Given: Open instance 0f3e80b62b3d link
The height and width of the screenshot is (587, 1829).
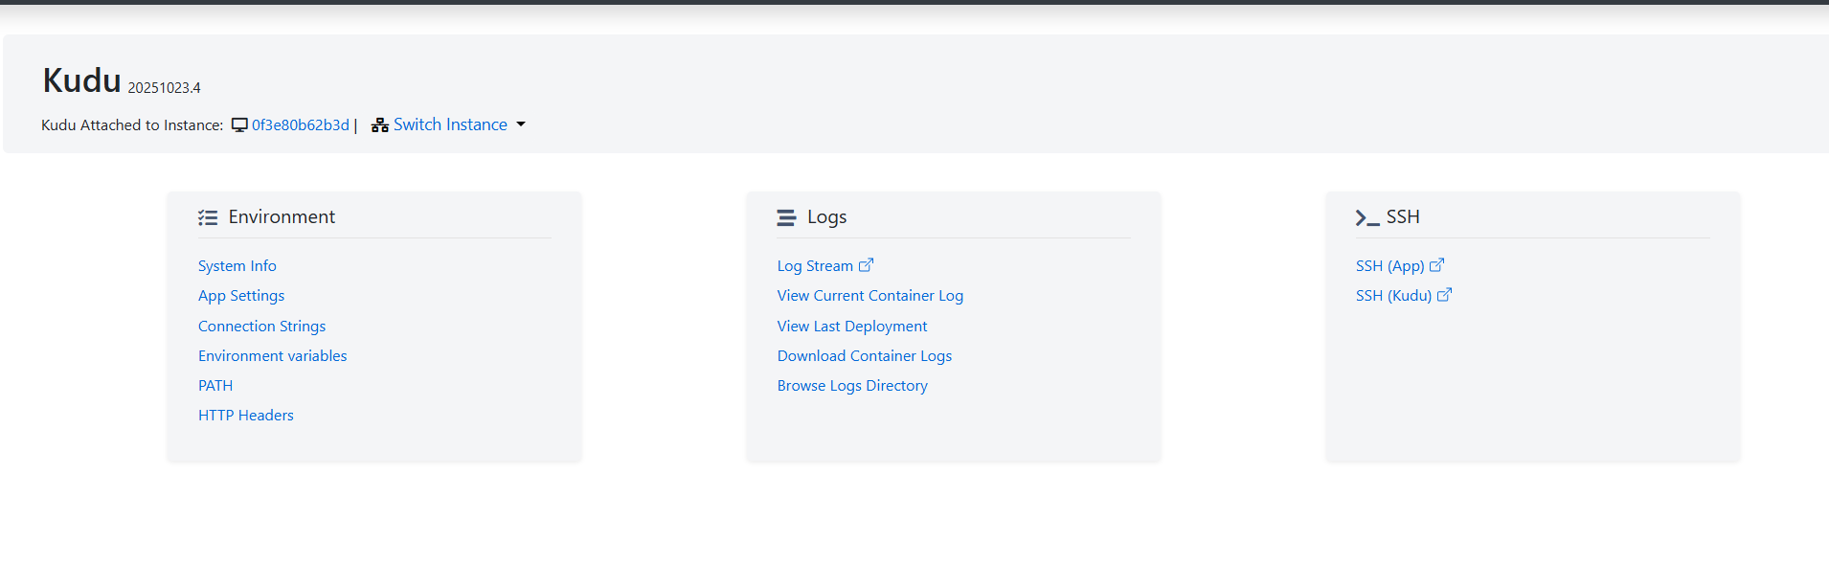Looking at the screenshot, I should coord(300,125).
